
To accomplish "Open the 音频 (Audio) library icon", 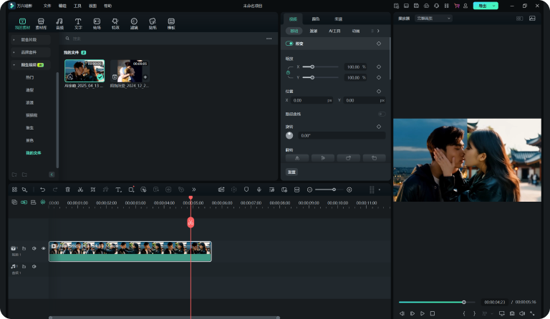I will (x=59, y=24).
